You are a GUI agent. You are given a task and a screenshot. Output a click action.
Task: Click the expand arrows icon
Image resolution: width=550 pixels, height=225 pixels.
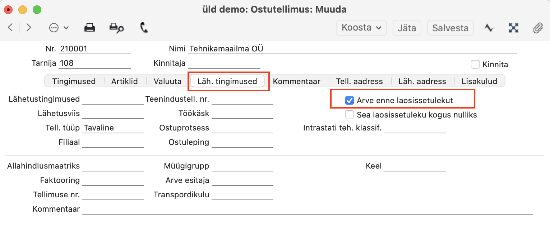(x=514, y=28)
